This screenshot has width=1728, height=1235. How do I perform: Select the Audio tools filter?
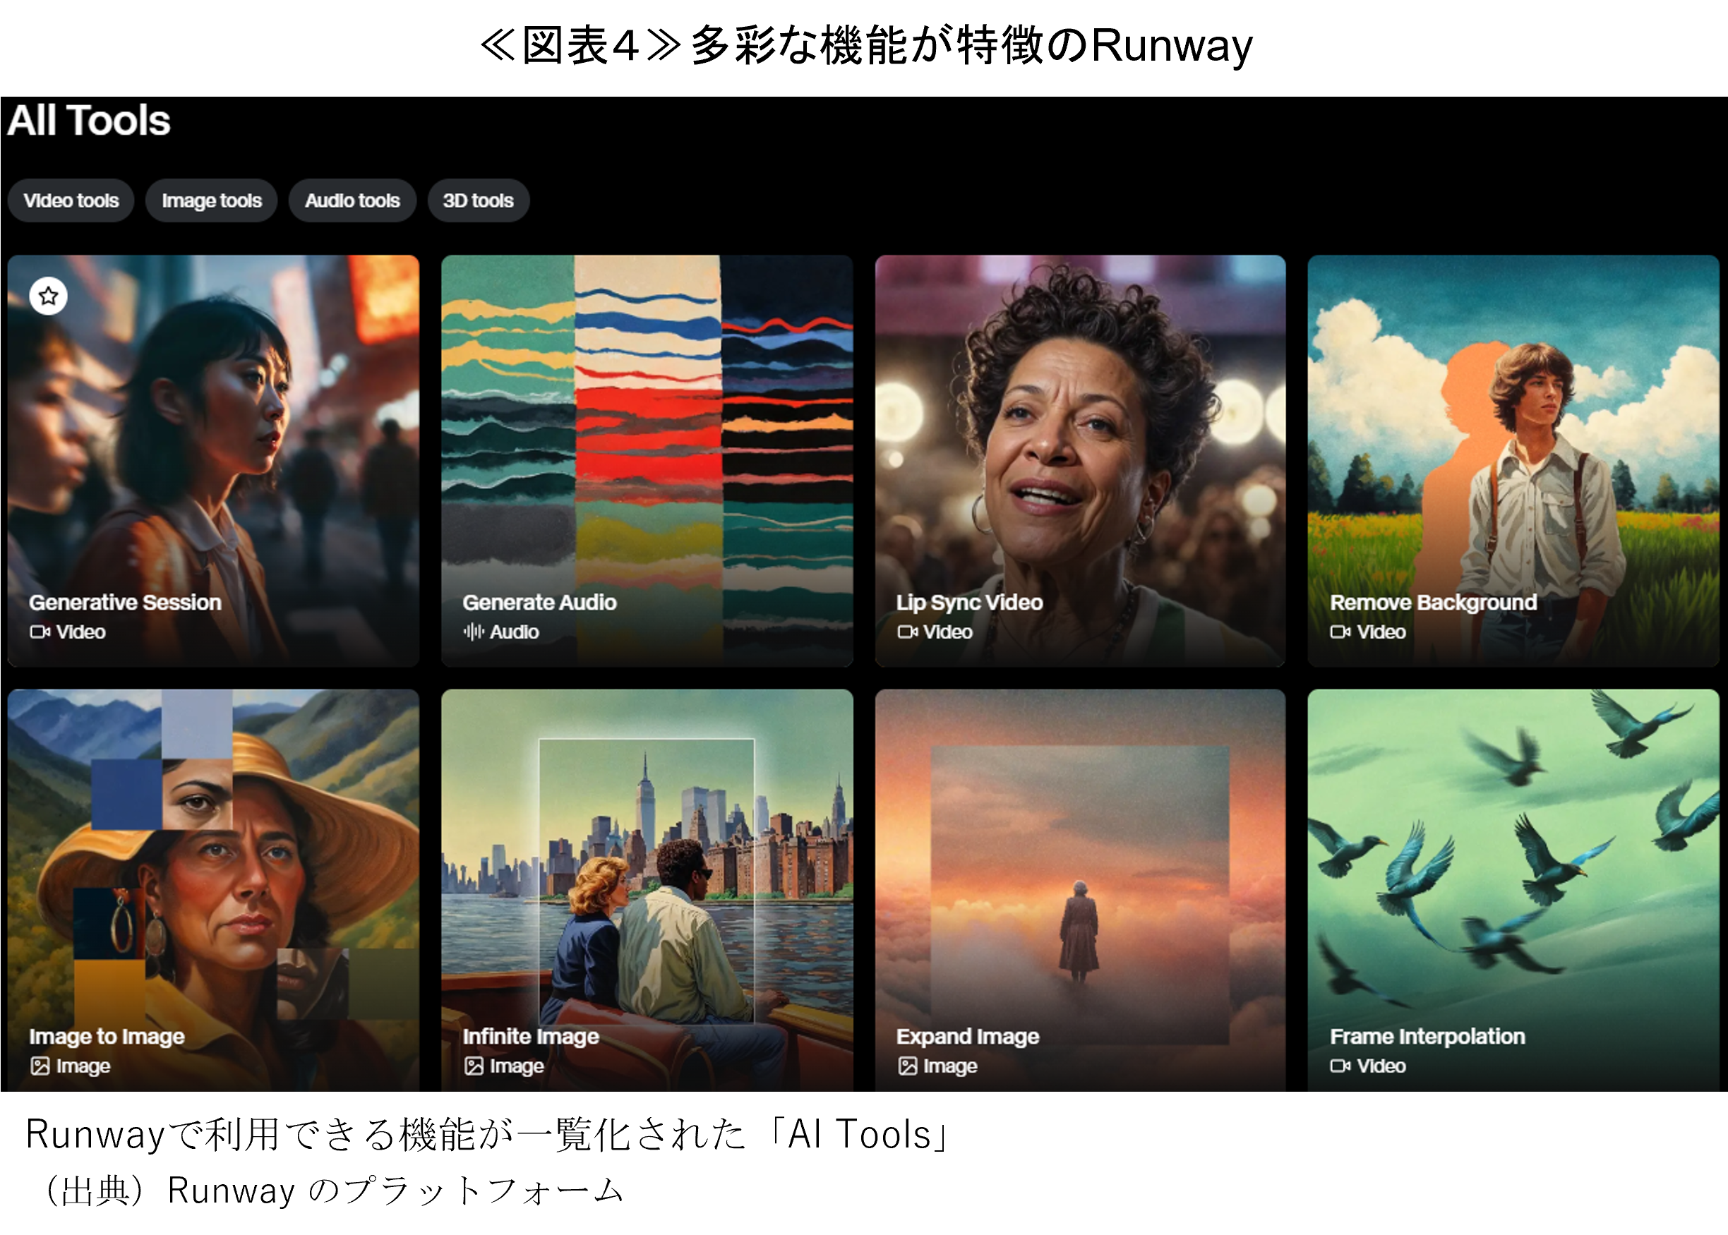click(x=352, y=200)
